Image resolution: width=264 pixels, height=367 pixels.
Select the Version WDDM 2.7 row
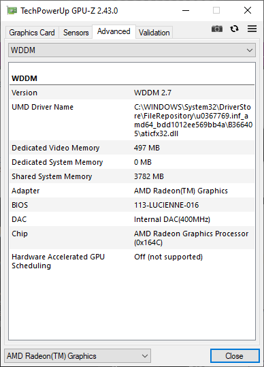(x=132, y=93)
